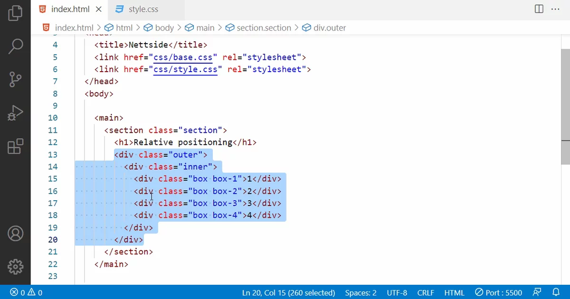This screenshot has height=299, width=570.
Task: Open the Source Control view
Action: (15, 79)
